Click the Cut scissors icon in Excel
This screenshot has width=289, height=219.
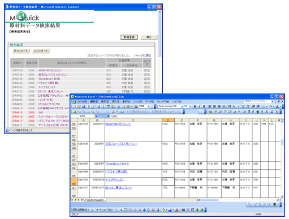coord(119,106)
